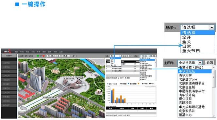The width and height of the screenshot is (217, 120).
Task: Click the enlarged 主项目 combo box showing 中华世纪坛
Action: [190, 63]
